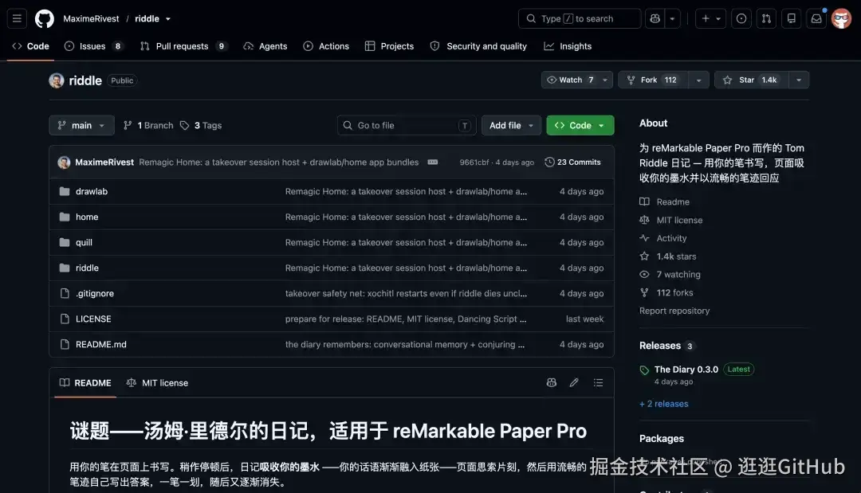
Task: Open the Insights tab
Action: click(568, 47)
